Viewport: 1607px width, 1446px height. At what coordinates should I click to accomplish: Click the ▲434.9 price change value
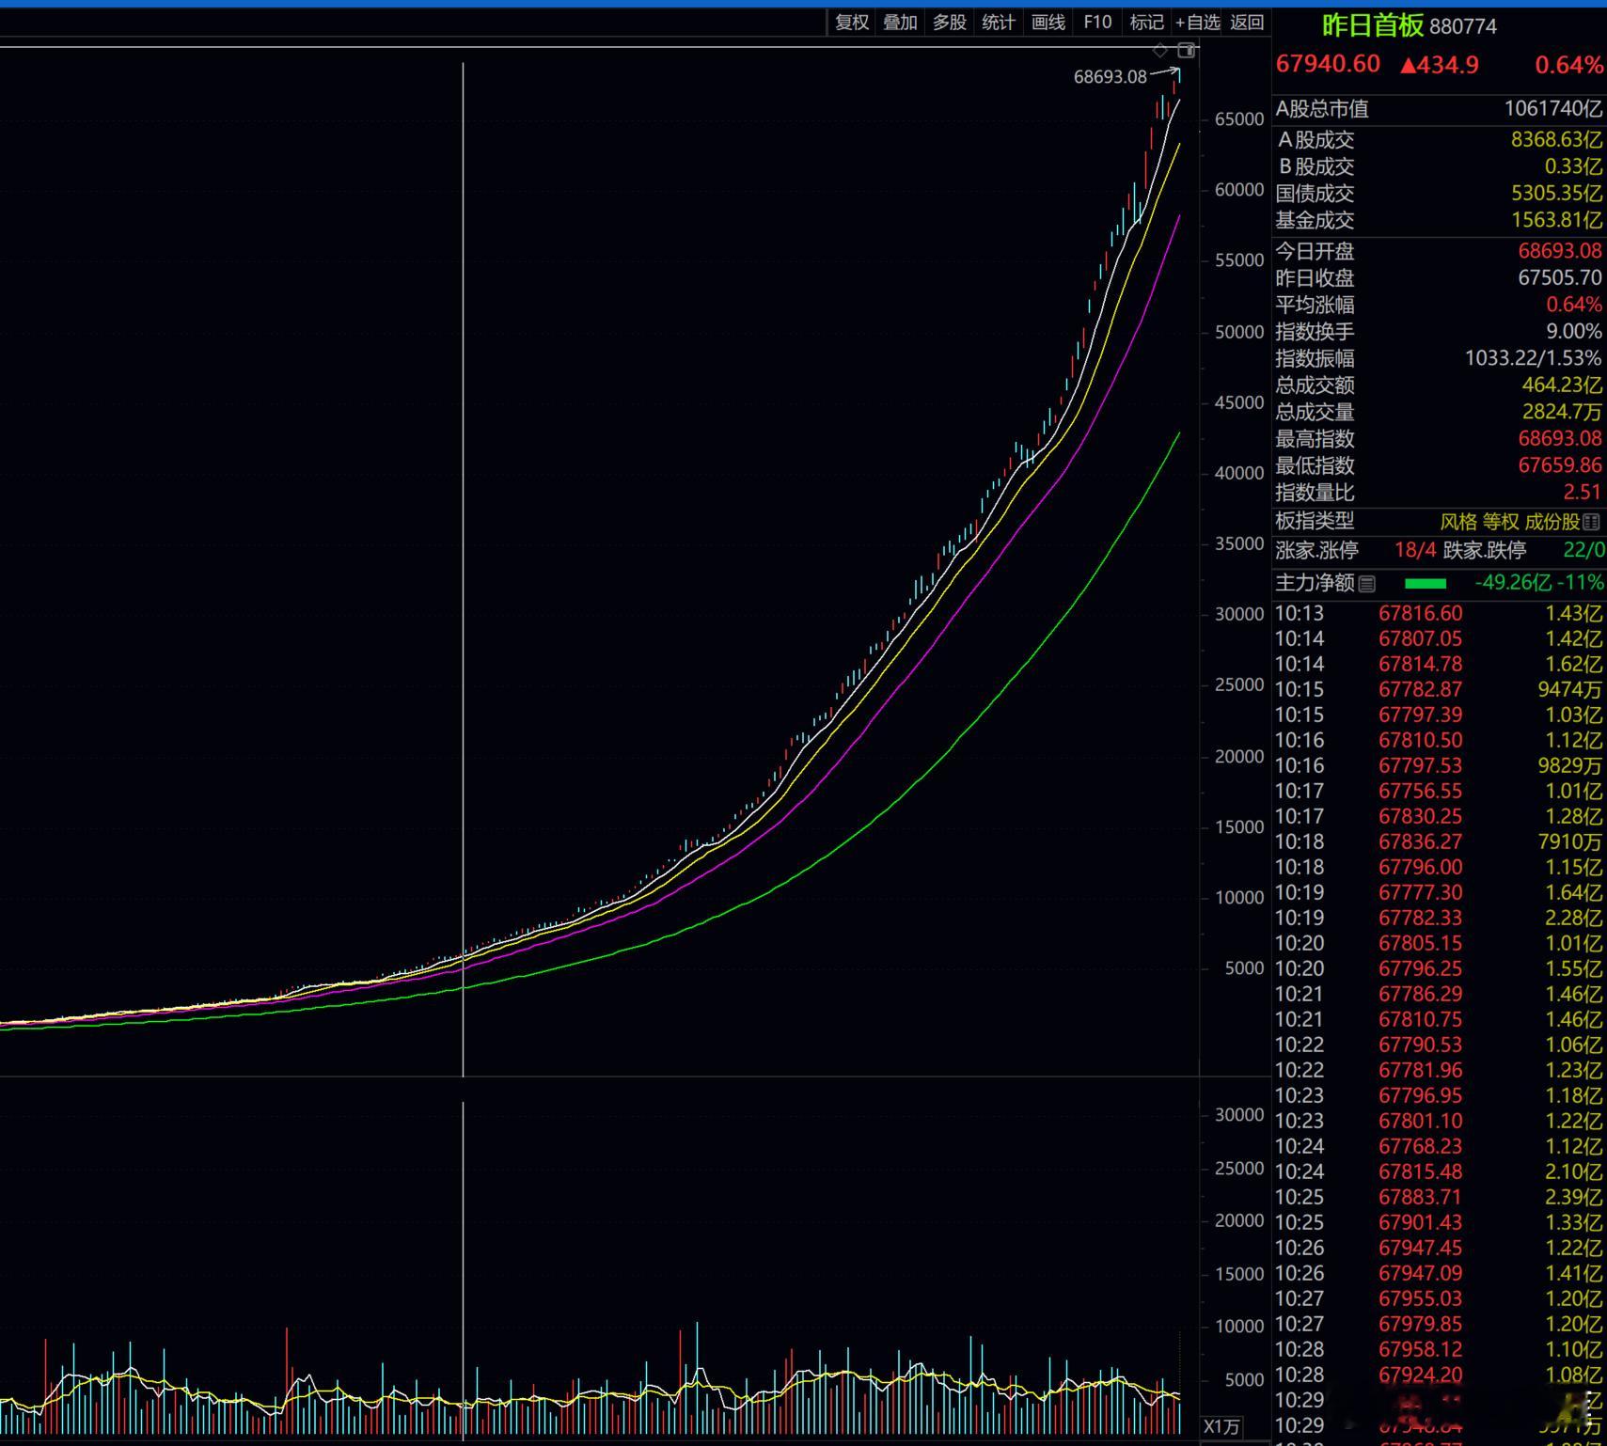tap(1440, 65)
